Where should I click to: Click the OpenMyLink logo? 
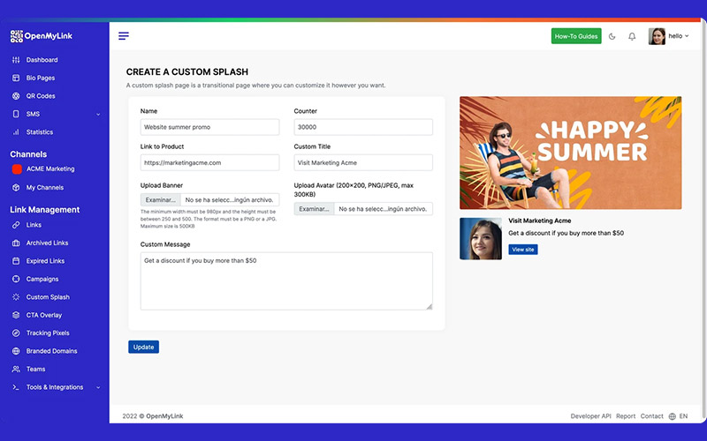click(x=42, y=36)
